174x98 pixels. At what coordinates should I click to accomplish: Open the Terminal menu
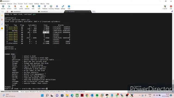point(3,4)
